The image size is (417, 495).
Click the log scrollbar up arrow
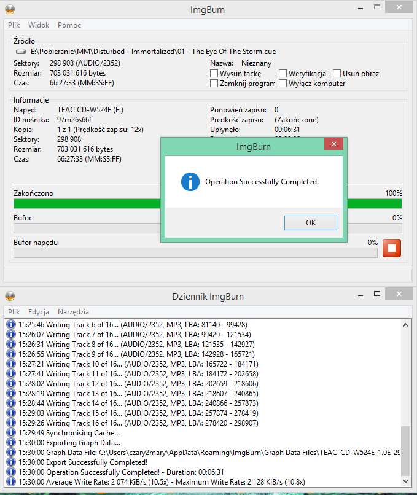[405, 325]
